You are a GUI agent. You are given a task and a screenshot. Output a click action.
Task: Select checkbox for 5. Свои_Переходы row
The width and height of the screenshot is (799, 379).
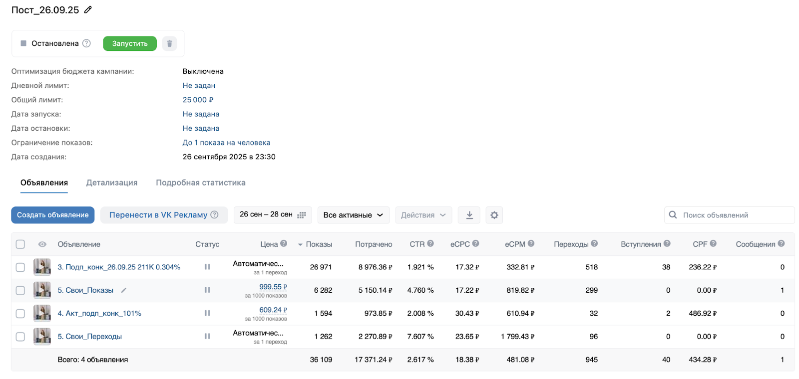pyautogui.click(x=20, y=337)
